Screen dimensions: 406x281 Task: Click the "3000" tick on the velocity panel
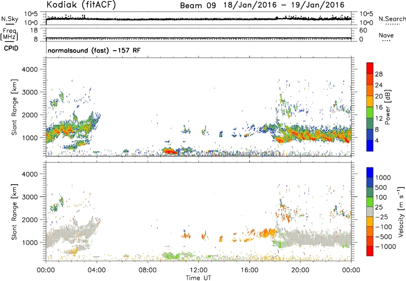click(x=29, y=197)
